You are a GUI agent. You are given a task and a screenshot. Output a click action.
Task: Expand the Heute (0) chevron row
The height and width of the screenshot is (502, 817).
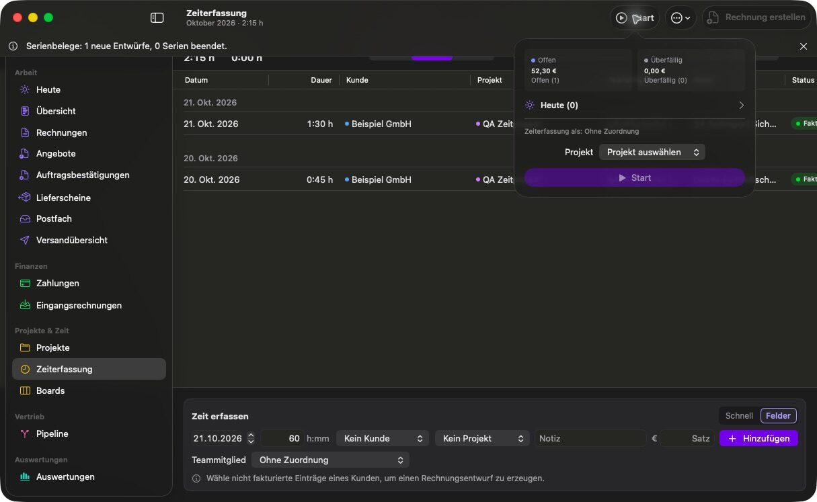tap(634, 105)
